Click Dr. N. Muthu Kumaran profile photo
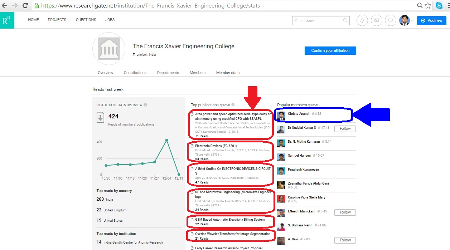450x250 pixels. [281, 143]
